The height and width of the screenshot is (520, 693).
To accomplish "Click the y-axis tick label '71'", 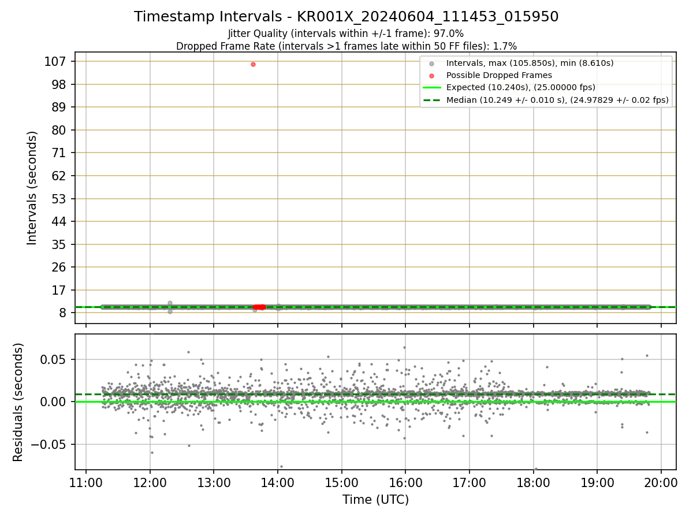I will (x=58, y=153).
